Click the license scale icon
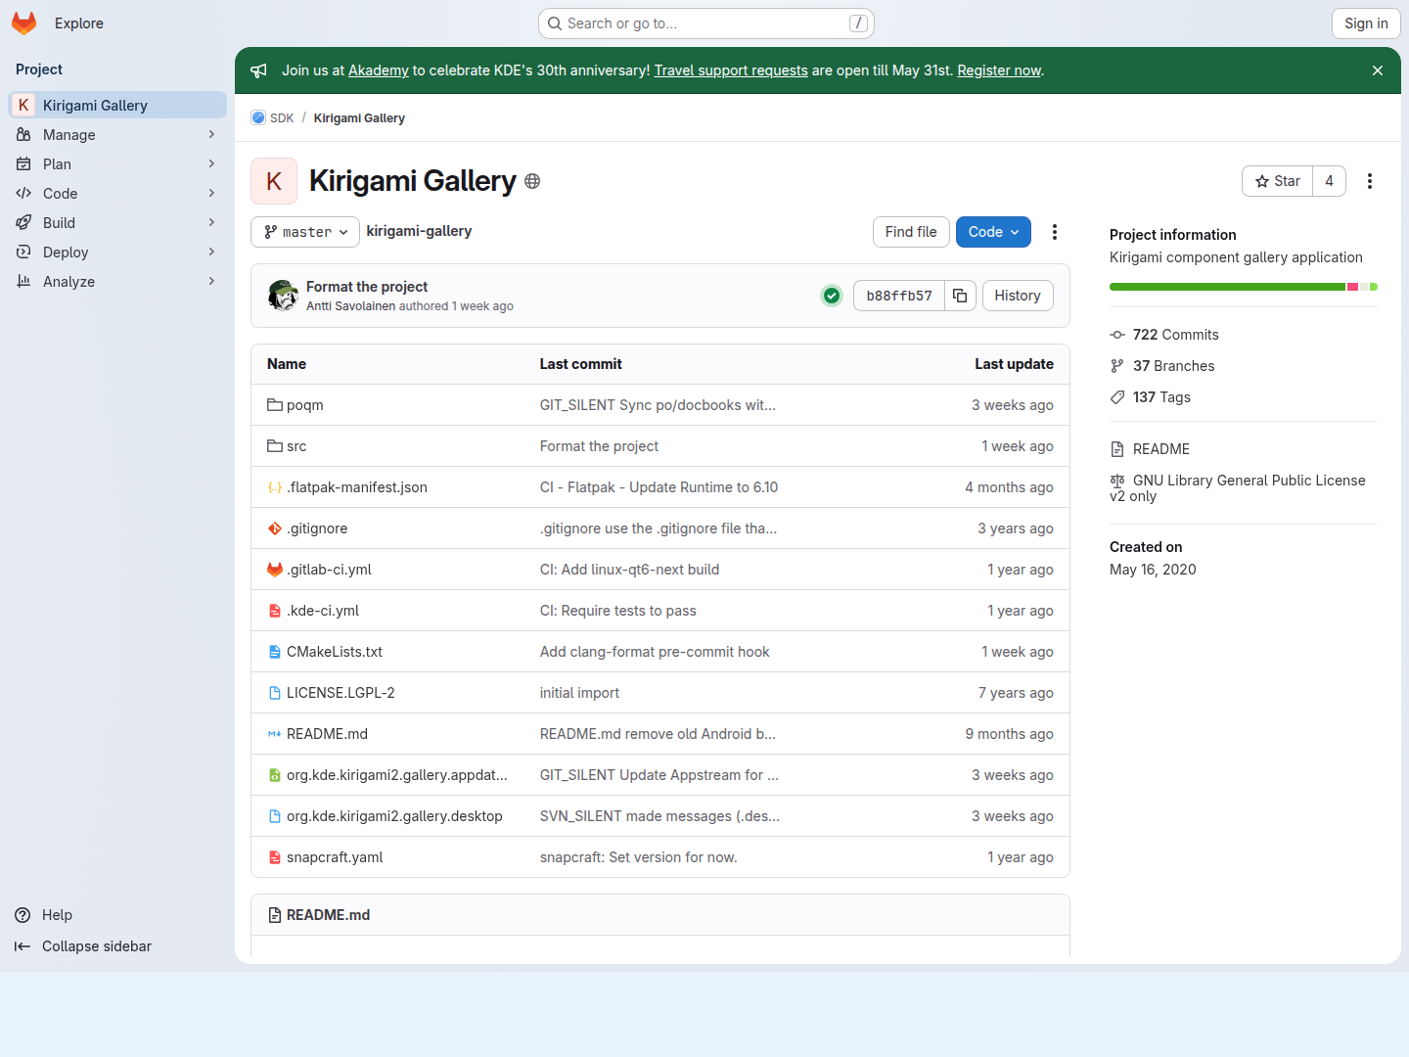 tap(1117, 481)
